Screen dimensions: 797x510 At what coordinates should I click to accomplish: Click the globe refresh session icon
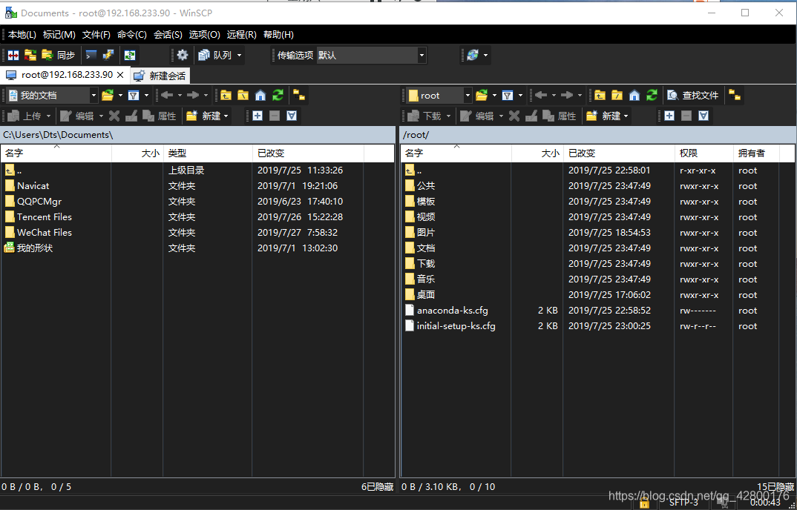(x=472, y=55)
